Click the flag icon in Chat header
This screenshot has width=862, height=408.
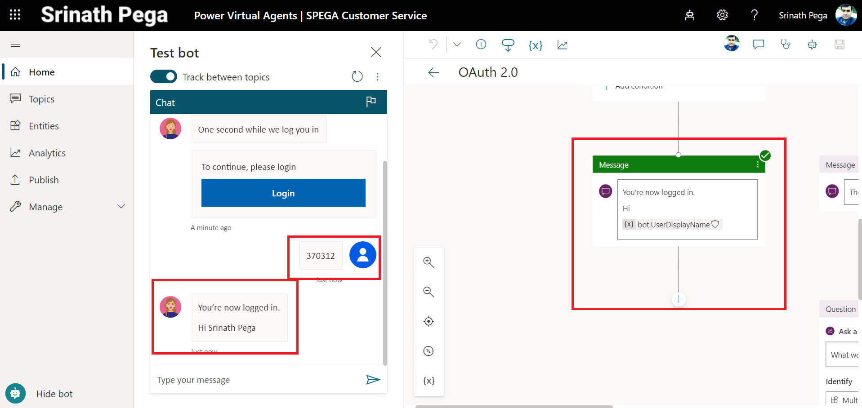point(371,102)
